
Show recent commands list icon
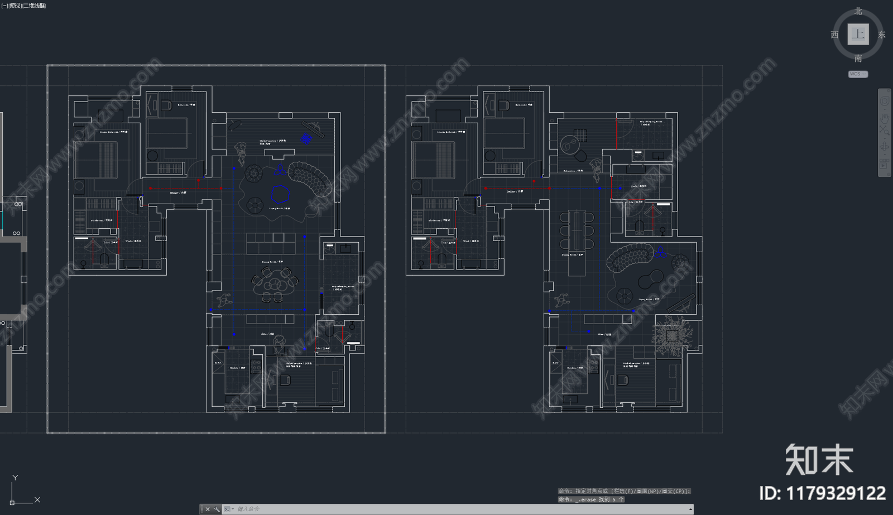(228, 509)
